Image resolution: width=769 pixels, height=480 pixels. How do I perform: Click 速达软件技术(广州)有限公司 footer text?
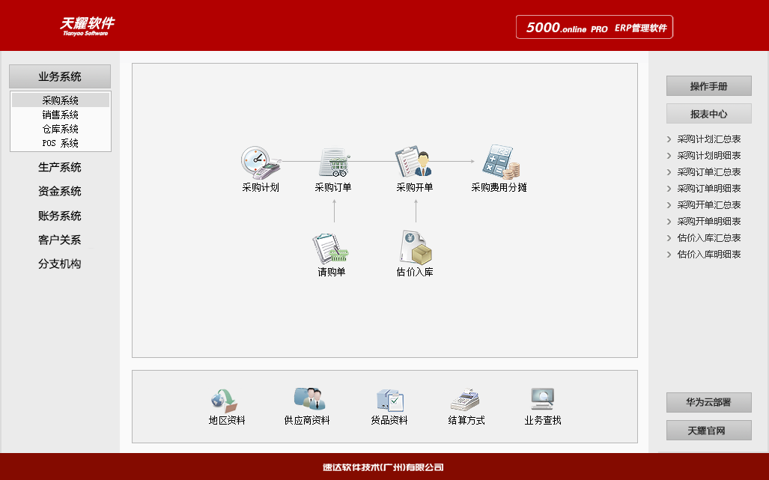(383, 467)
